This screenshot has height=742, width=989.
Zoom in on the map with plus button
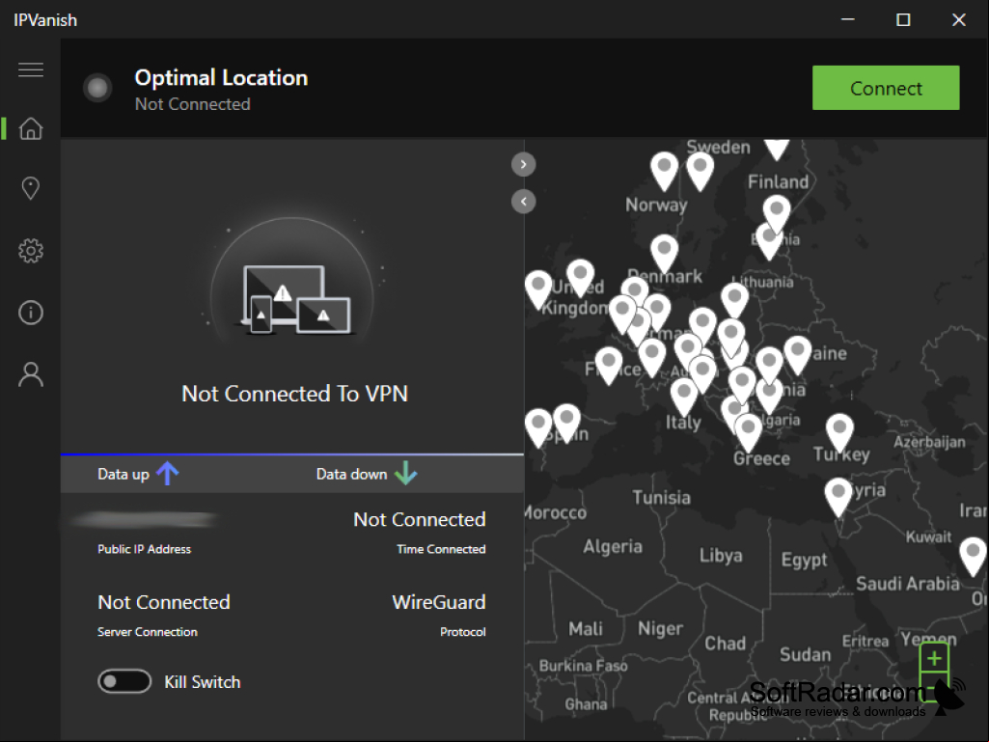point(934,659)
